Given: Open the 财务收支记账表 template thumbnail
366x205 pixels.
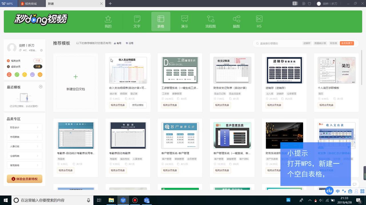Looking at the screenshot, I should (x=232, y=70).
